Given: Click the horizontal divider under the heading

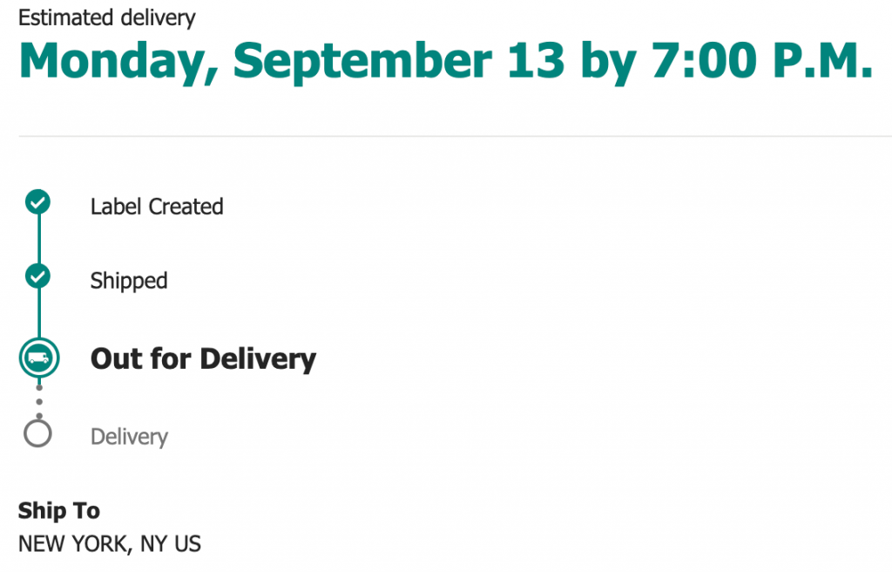Looking at the screenshot, I should [x=453, y=136].
